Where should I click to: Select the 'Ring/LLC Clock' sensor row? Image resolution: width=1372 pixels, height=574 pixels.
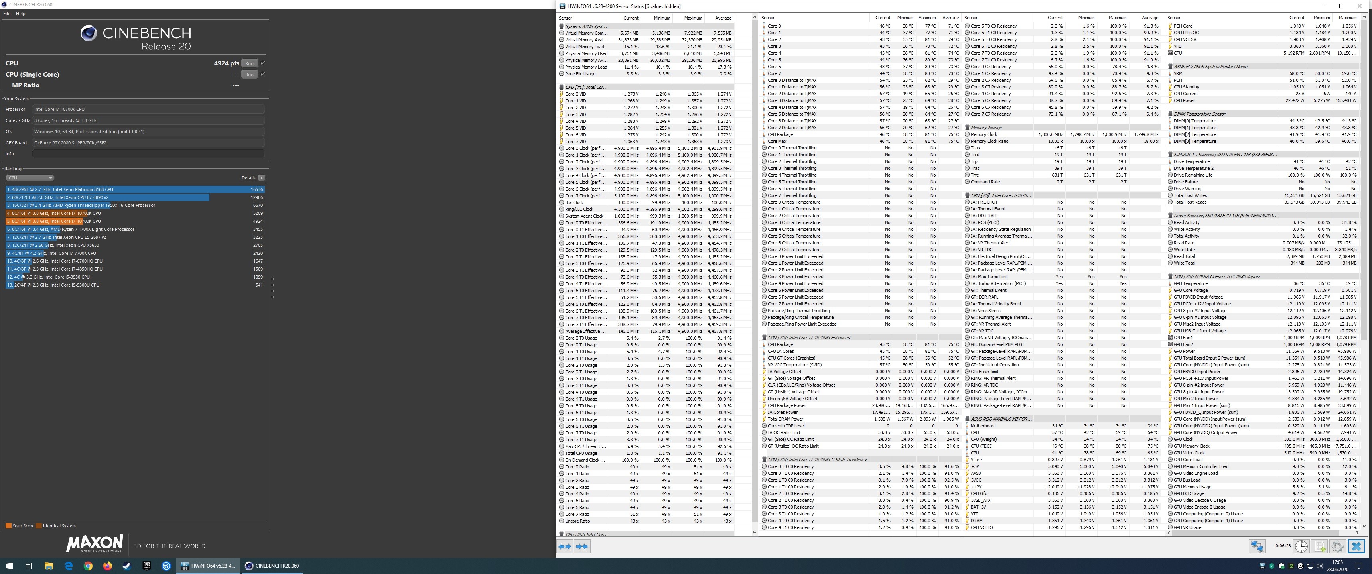[646, 209]
